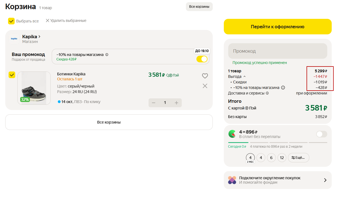Viewport: 340px width, 197px height.
Task: Click info icon next to store discount promo
Action: (107, 55)
